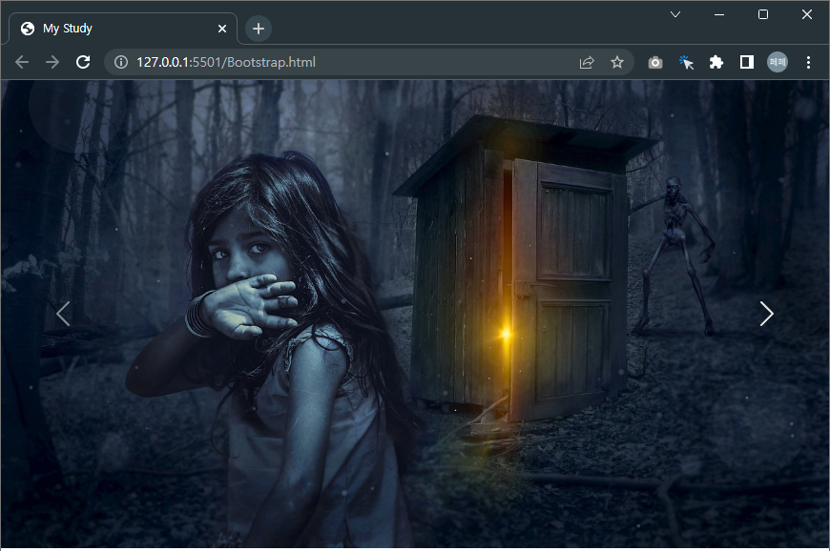The image size is (830, 551).
Task: Click the address bar URL 127.0.0.1:5501/Bootstrap.html
Action: 226,62
